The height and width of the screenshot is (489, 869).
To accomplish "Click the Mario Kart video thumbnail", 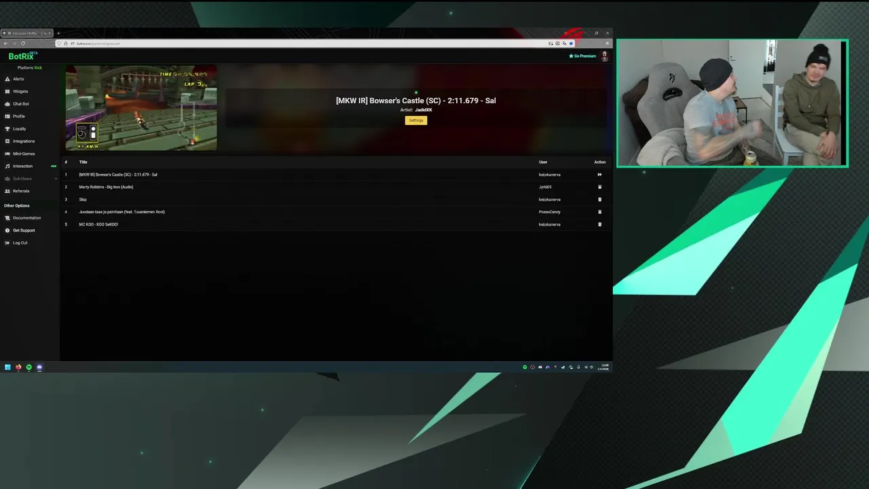I will (141, 107).
